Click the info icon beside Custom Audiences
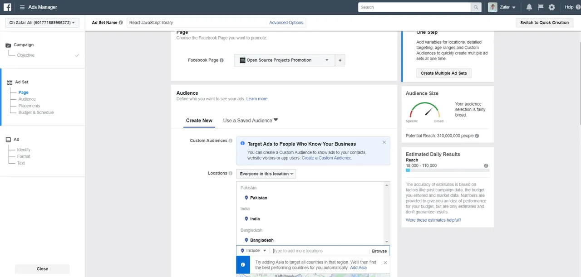Screen dimensions: 581x277 point(231,141)
